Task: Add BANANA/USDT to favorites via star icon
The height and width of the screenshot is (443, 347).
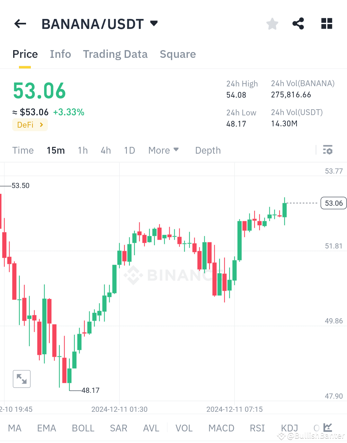Action: tap(272, 23)
